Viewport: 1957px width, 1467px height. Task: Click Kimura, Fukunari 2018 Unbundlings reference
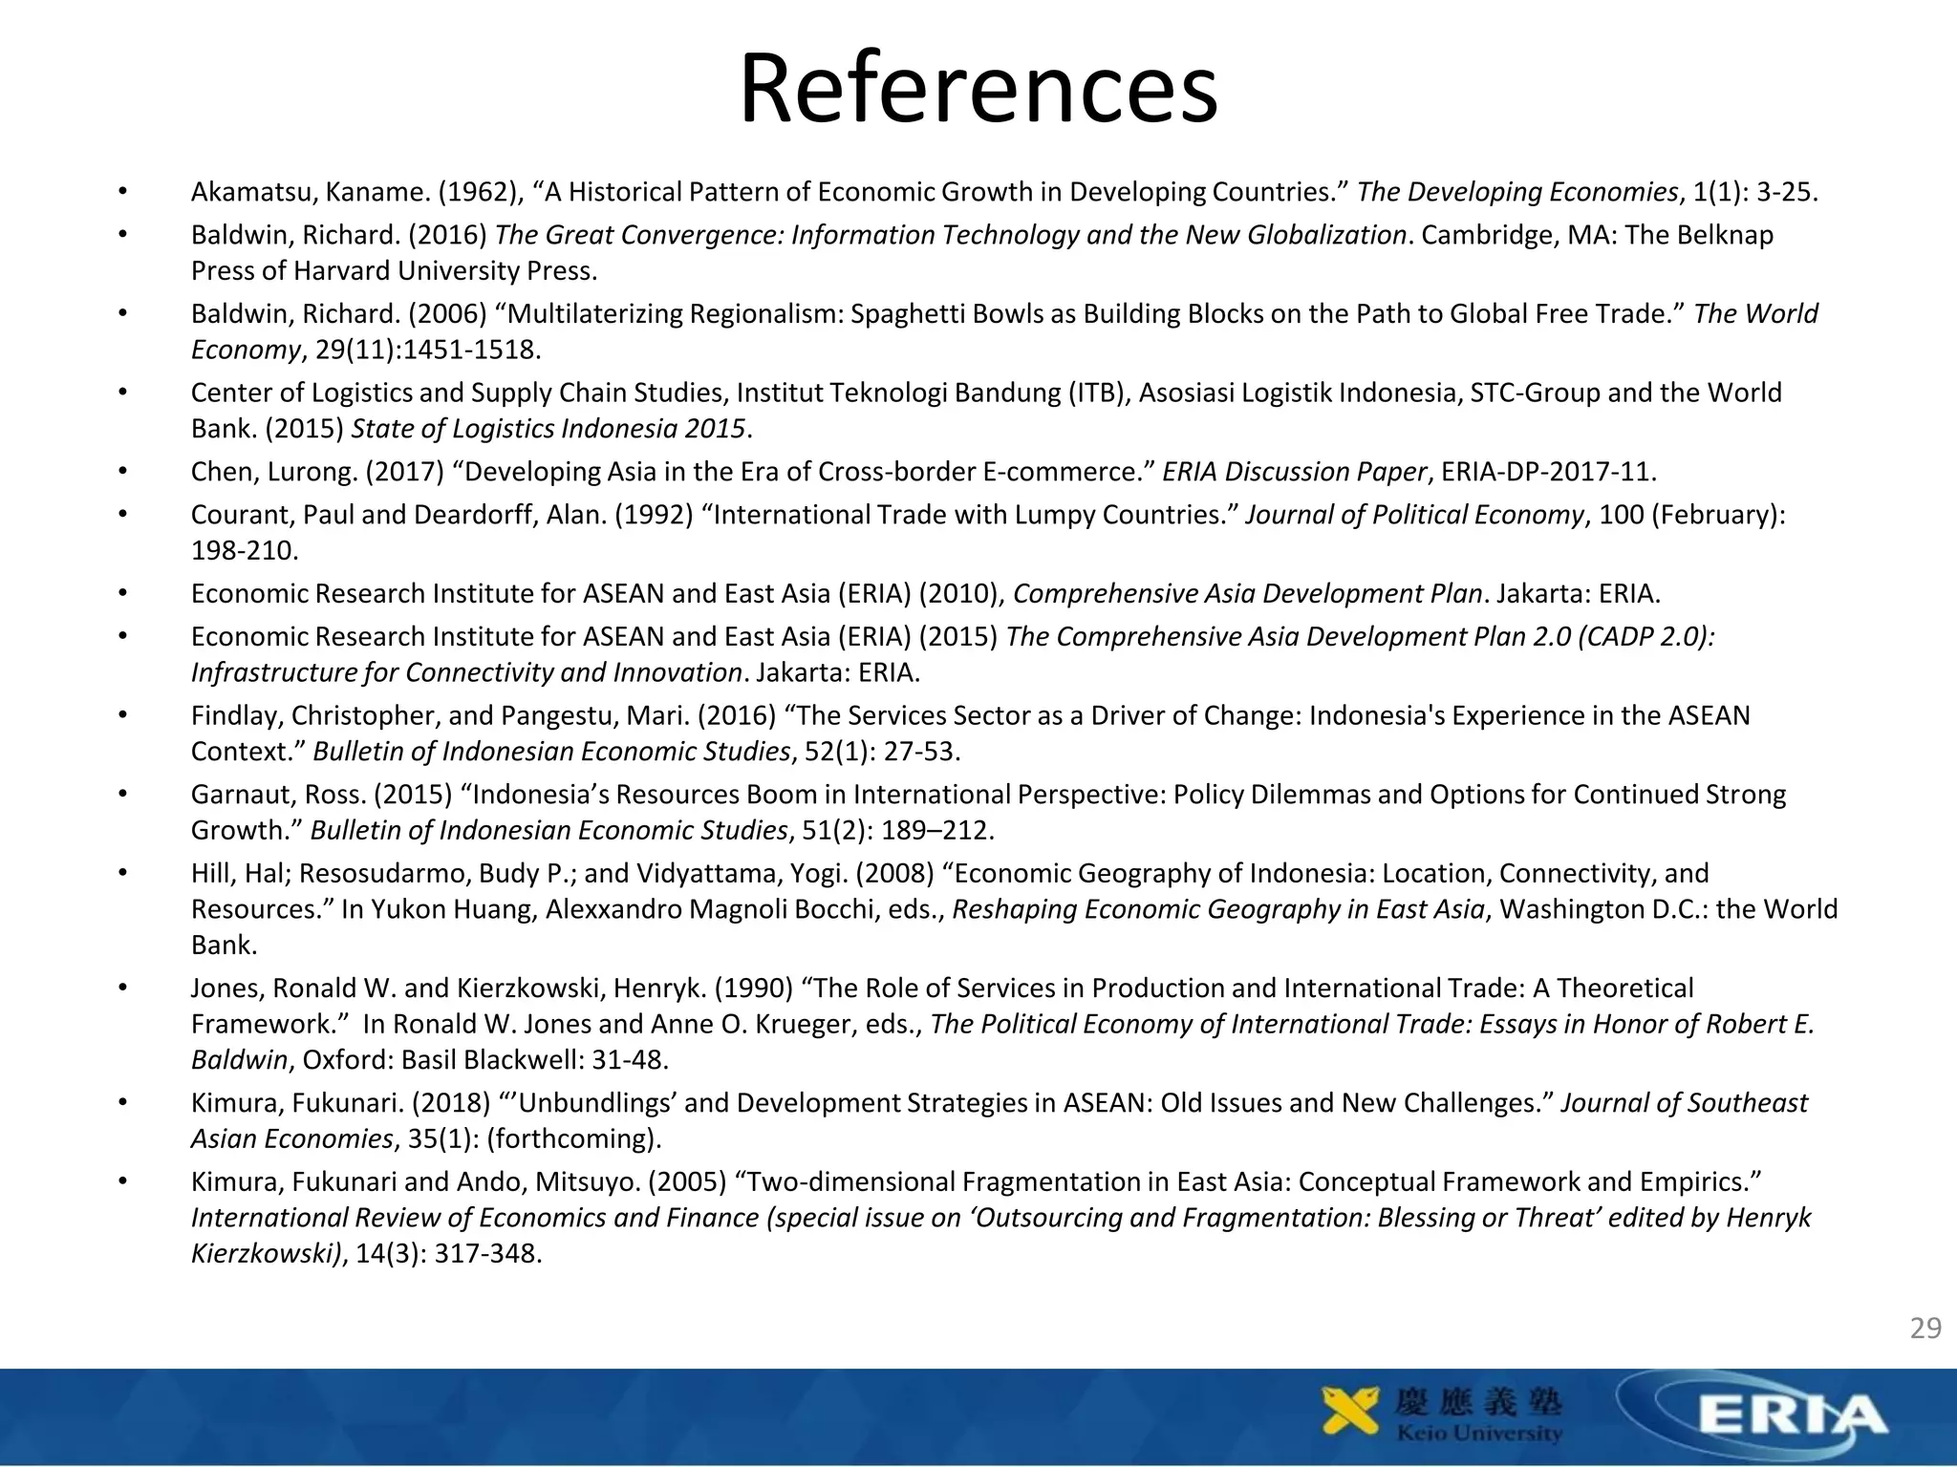point(999,1103)
